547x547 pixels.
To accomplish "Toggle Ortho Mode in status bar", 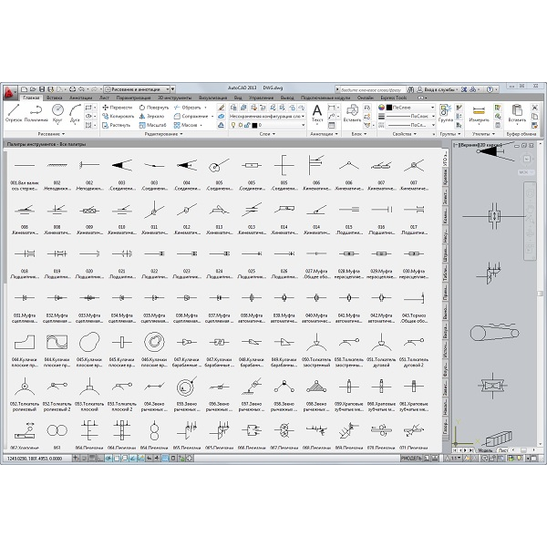I will pyautogui.click(x=100, y=458).
